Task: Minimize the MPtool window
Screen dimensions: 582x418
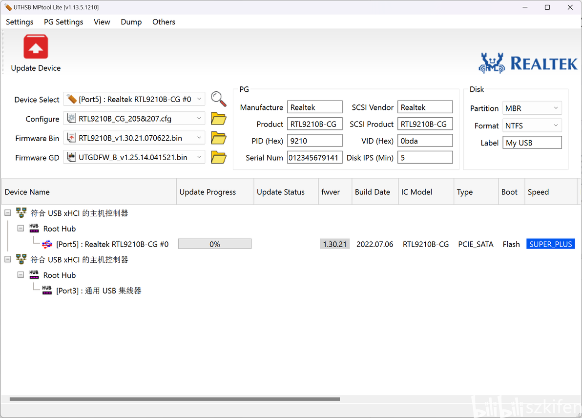Action: click(525, 7)
